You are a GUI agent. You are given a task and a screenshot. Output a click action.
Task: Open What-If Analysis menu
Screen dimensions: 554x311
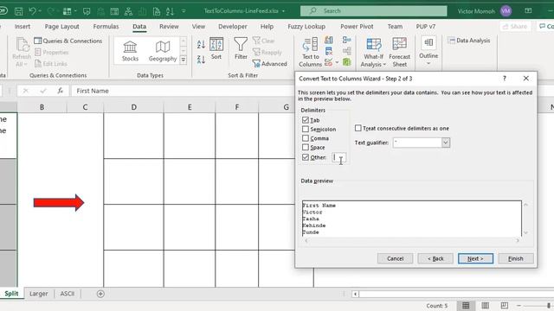pyautogui.click(x=373, y=52)
